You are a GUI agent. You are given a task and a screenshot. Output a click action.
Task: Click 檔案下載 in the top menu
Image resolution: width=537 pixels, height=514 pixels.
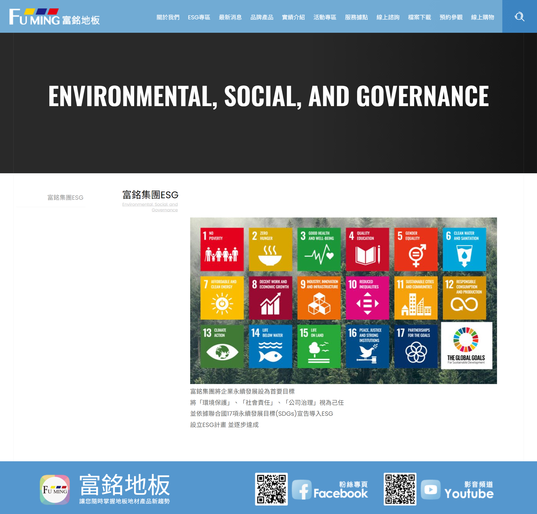(419, 17)
